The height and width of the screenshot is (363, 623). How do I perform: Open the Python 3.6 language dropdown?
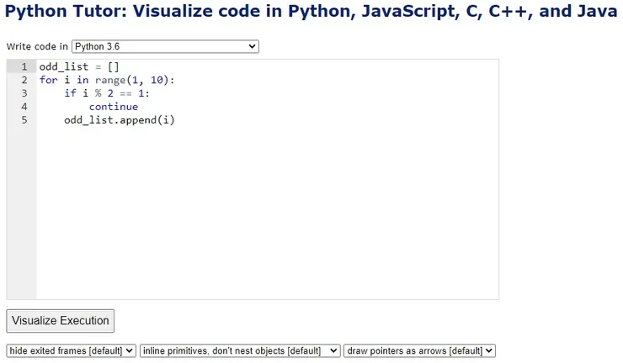point(165,47)
